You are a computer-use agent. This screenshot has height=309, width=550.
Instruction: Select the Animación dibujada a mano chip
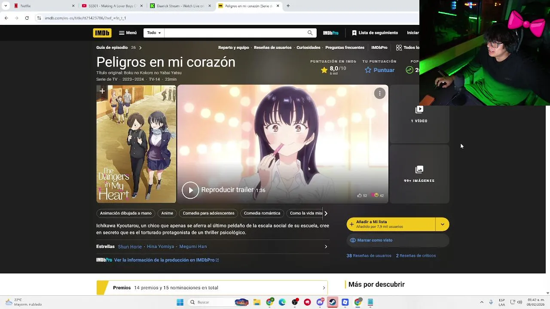point(126,213)
